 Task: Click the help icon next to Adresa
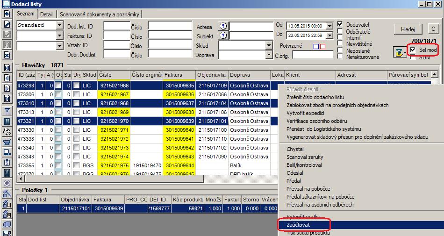[x=223, y=26]
